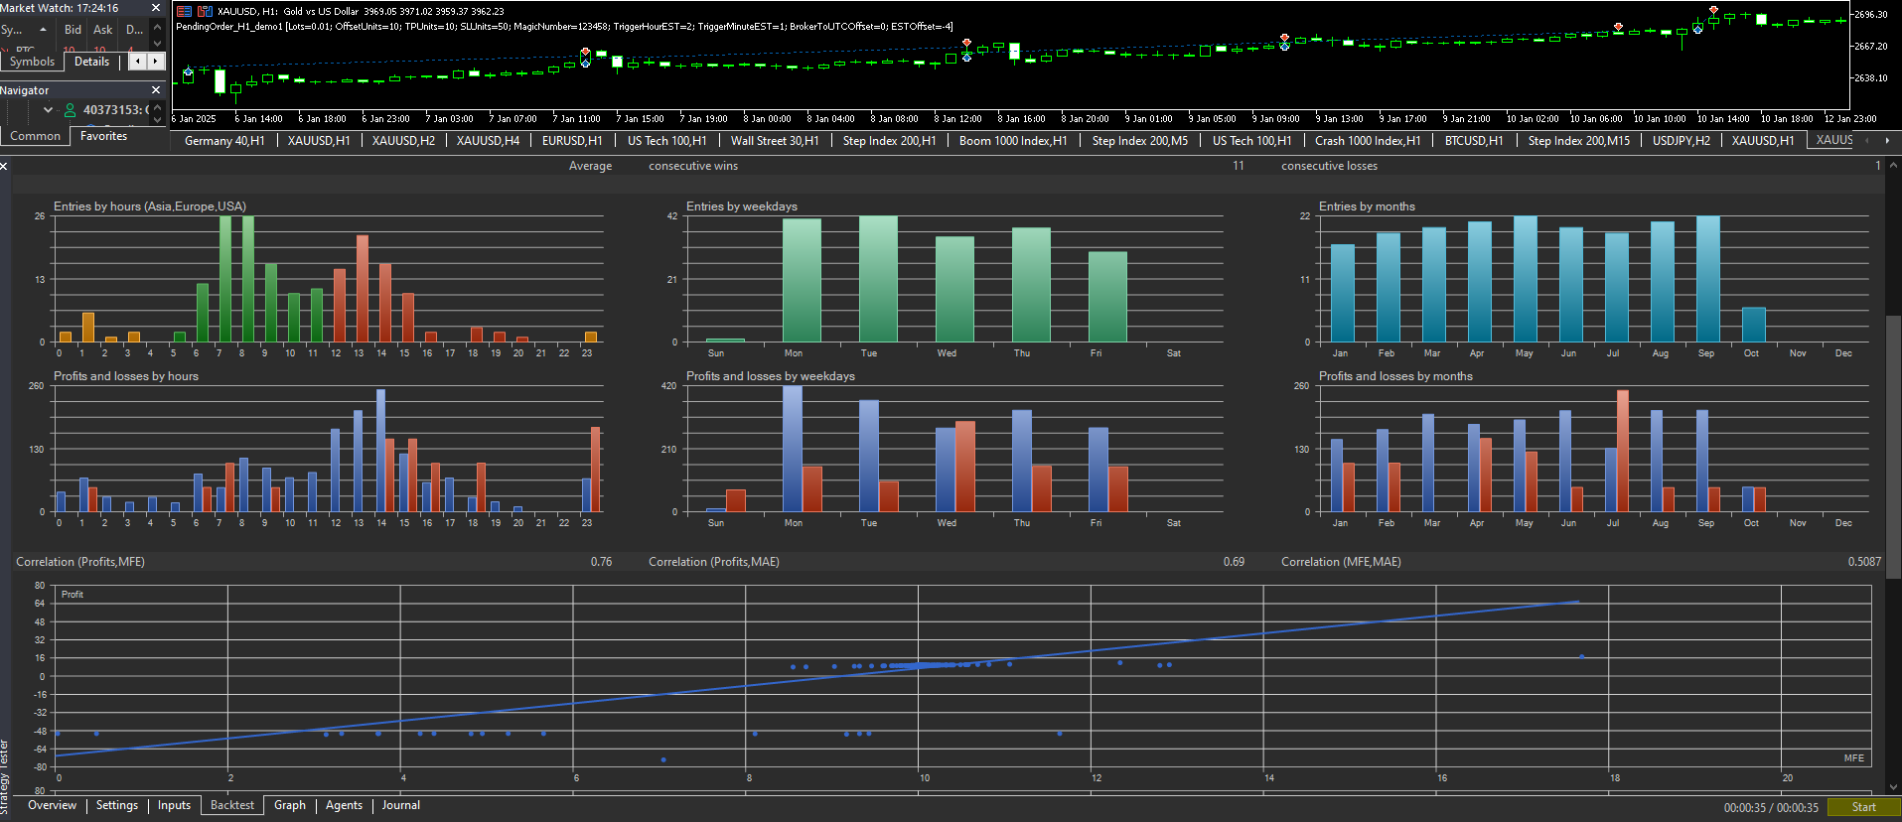The width and height of the screenshot is (1902, 822).
Task: Click the right arrow of Market Watch tabs
Action: click(x=156, y=62)
